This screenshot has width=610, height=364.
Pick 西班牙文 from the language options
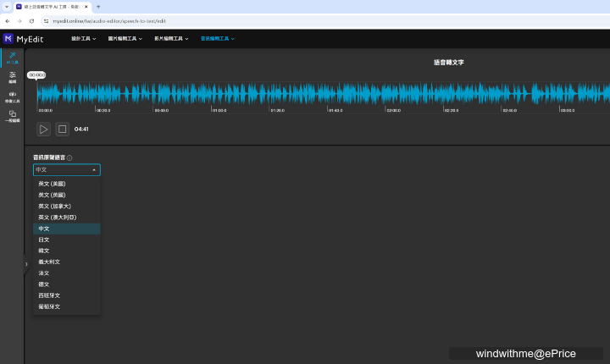(x=49, y=295)
